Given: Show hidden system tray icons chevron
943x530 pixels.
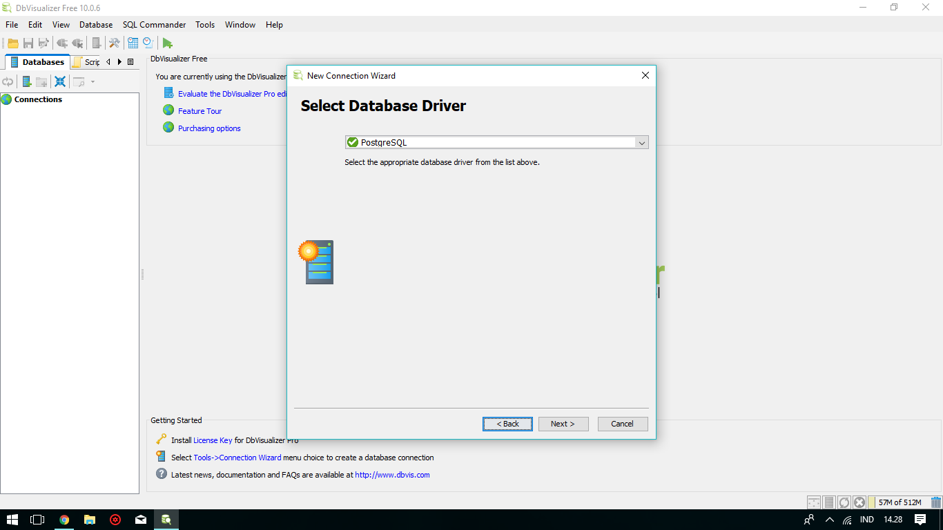Looking at the screenshot, I should click(830, 520).
